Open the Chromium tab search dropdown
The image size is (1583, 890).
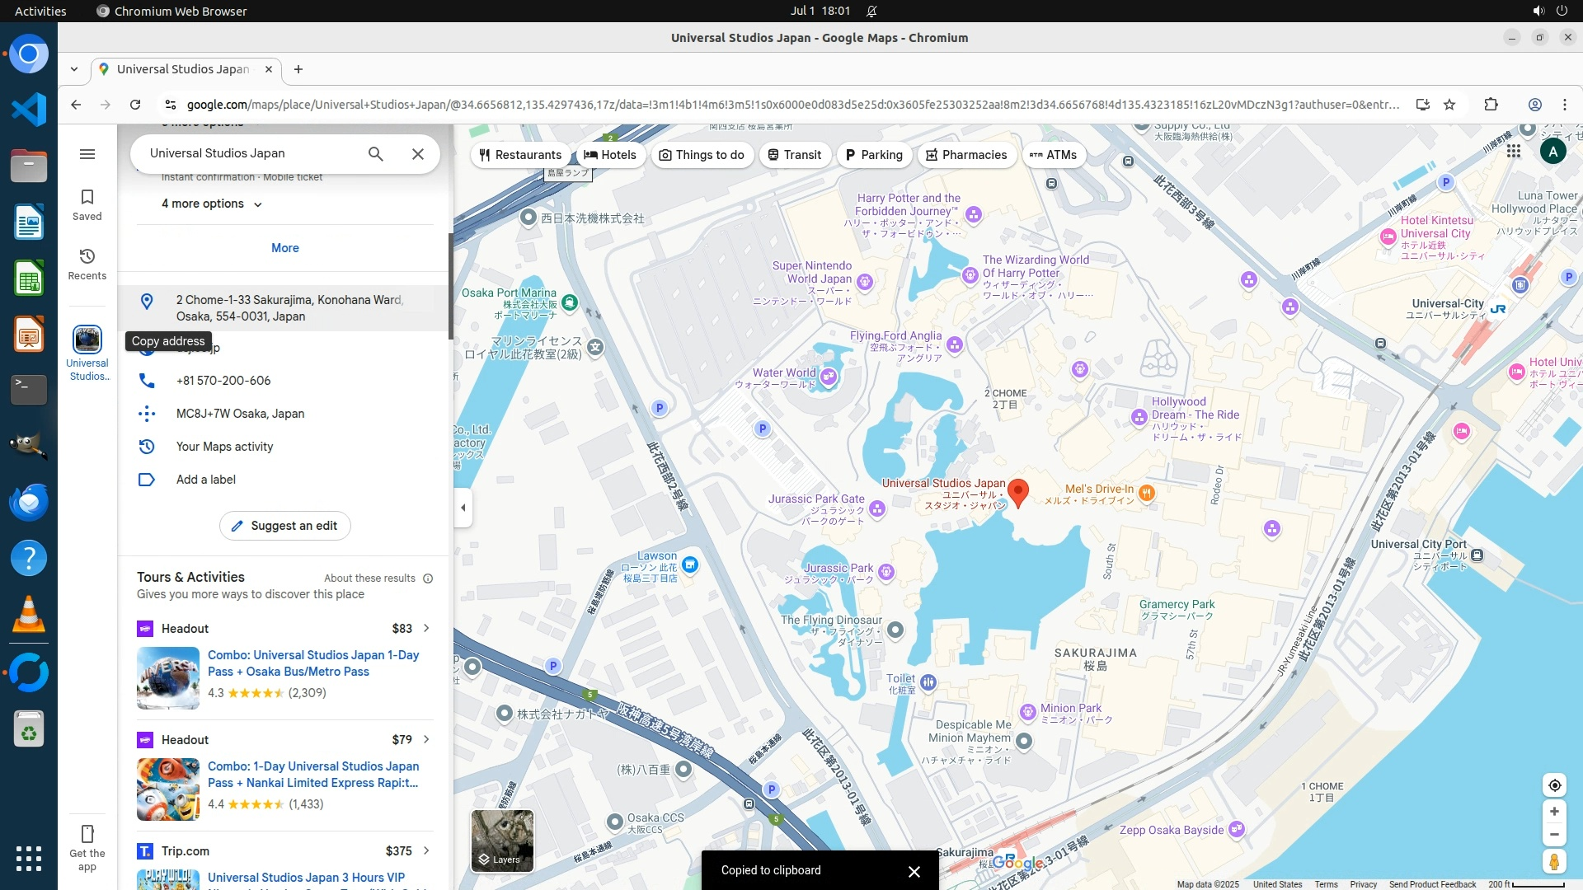tap(74, 69)
